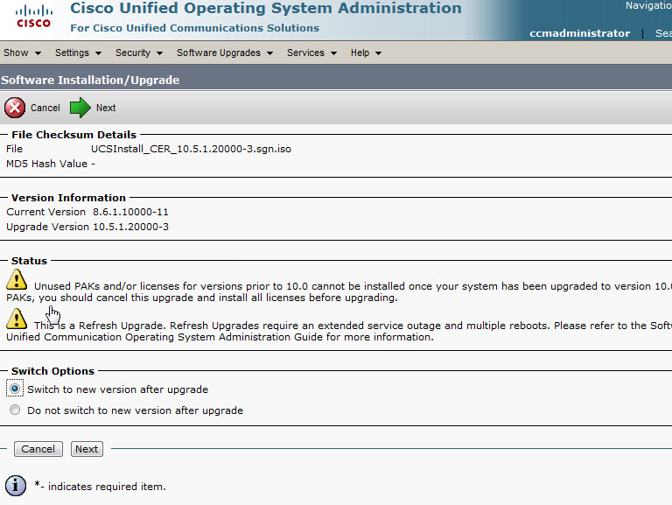Expand the Services dropdown arrow
Screen dimensions: 672x505
[x=333, y=53]
